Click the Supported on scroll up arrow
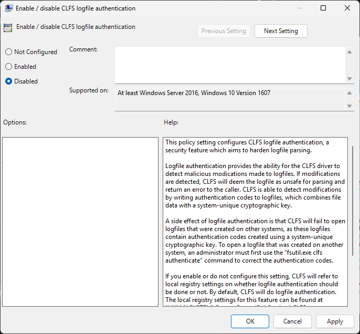 pos(350,93)
